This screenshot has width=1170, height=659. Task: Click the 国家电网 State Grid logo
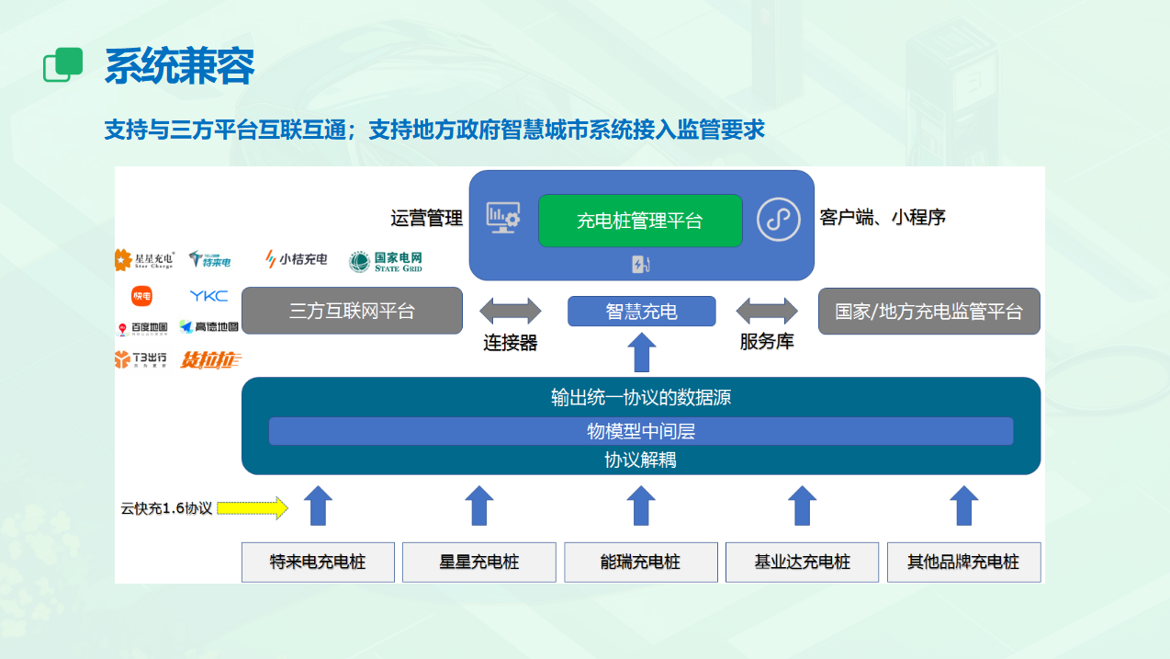386,262
